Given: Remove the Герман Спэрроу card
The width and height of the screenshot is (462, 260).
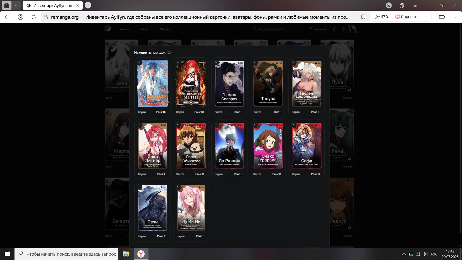Looking at the screenshot, I should (216, 62).
